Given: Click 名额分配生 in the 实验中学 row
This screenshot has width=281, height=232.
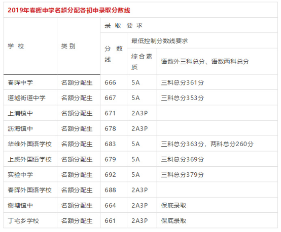Looking at the screenshot, I should coord(77,175).
